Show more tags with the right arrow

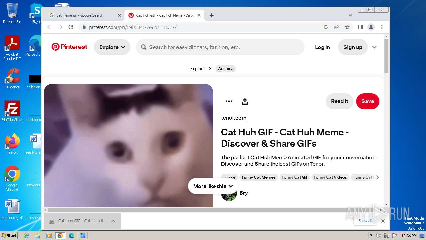pos(377,177)
